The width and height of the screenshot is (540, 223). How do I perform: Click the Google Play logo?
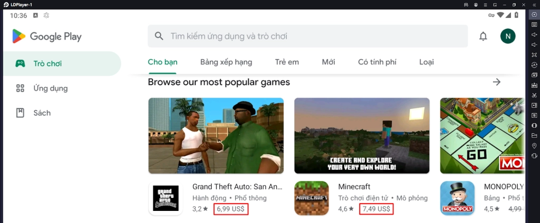point(47,36)
